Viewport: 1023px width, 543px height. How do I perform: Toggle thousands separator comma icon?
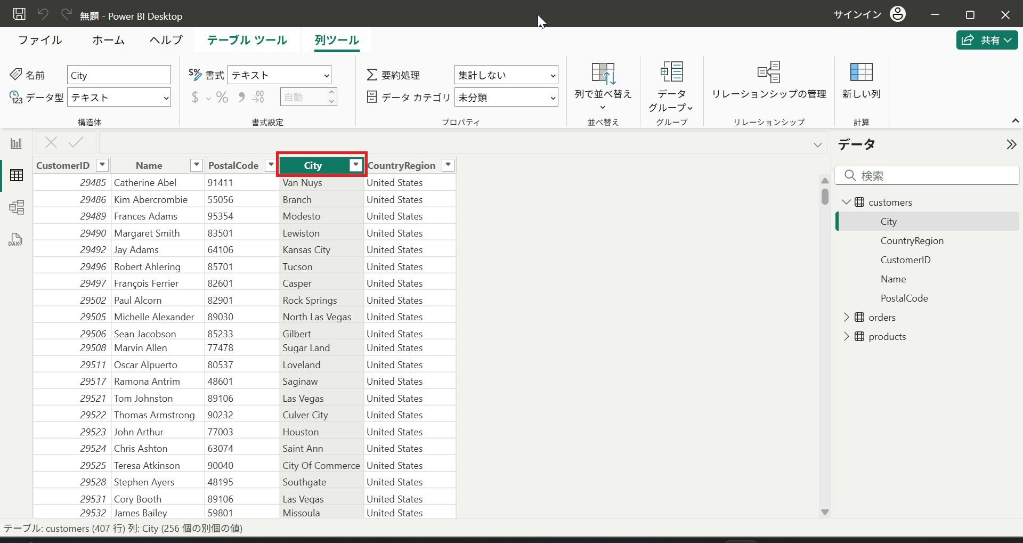241,97
